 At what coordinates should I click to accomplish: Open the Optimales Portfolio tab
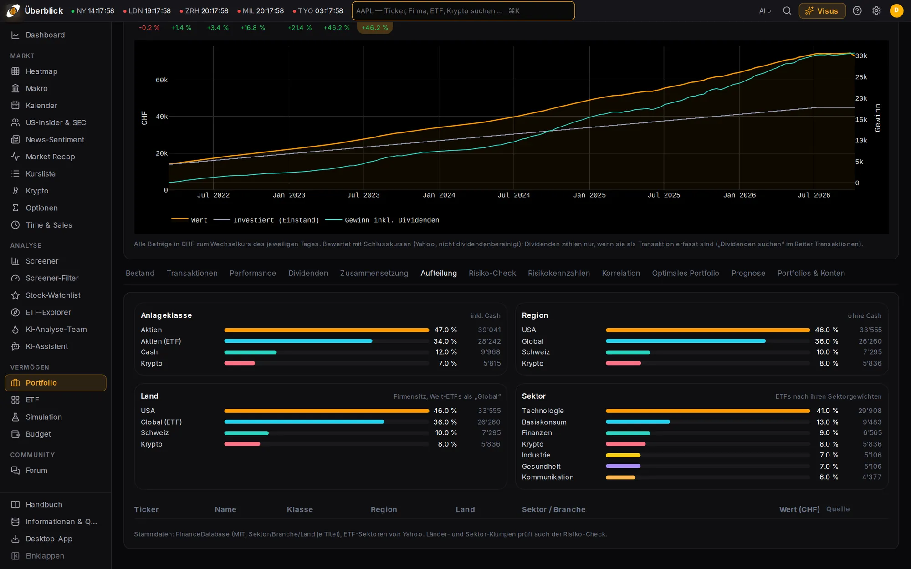click(x=686, y=273)
